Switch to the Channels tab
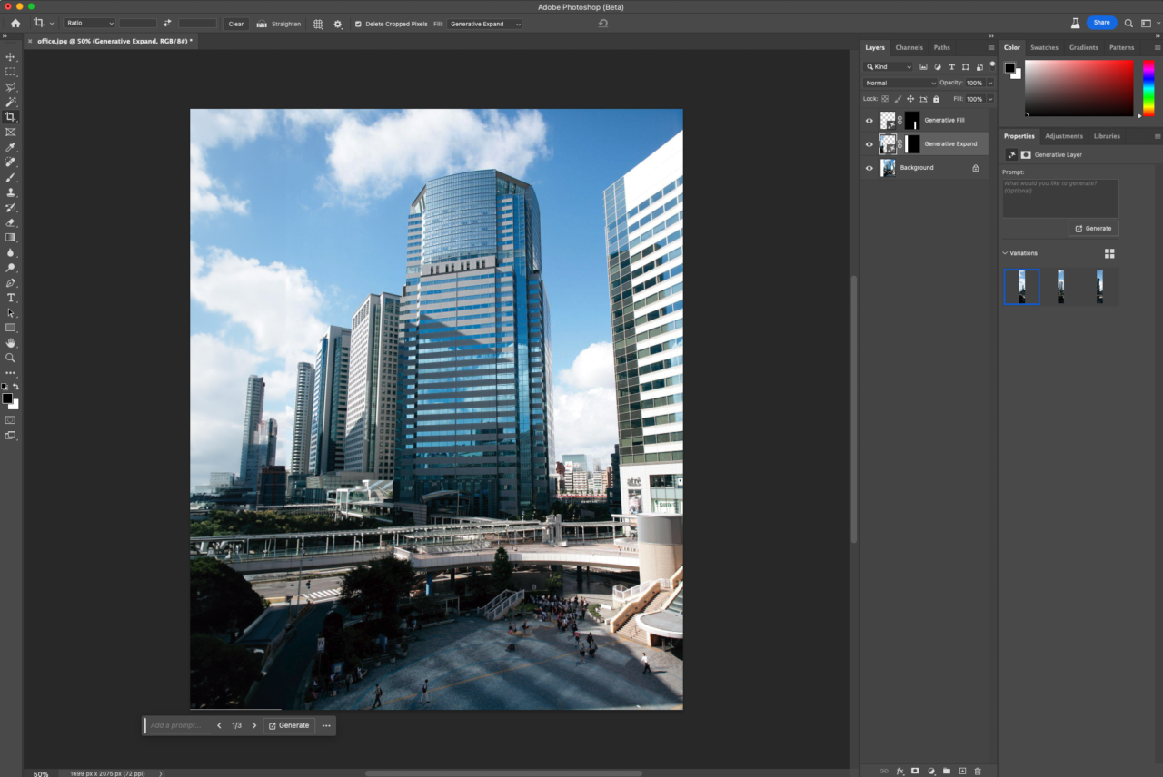This screenshot has width=1163, height=777. (x=909, y=47)
